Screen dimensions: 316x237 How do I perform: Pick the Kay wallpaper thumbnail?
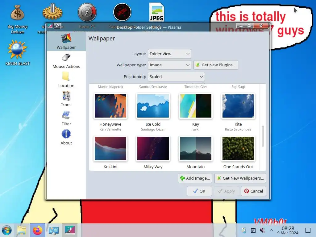195,106
